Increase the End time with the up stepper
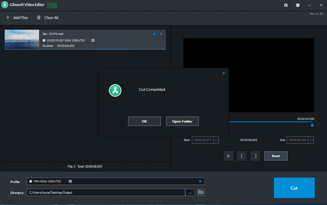This screenshot has width=327, height=205. [311, 138]
